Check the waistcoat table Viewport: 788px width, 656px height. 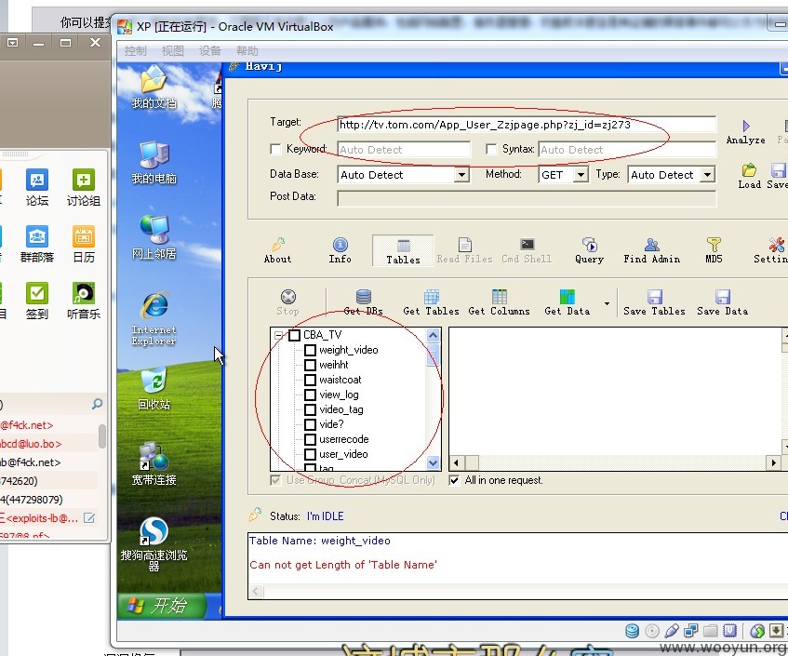310,380
